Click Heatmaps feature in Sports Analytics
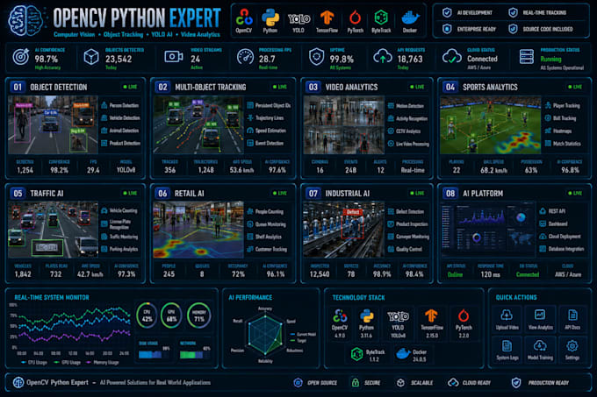 [558, 131]
